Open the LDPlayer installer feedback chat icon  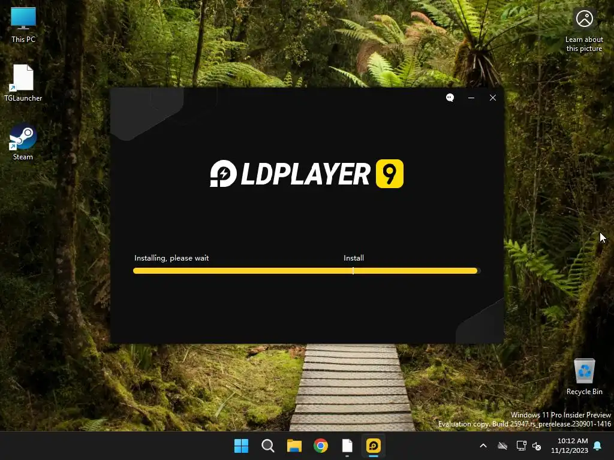pos(450,98)
